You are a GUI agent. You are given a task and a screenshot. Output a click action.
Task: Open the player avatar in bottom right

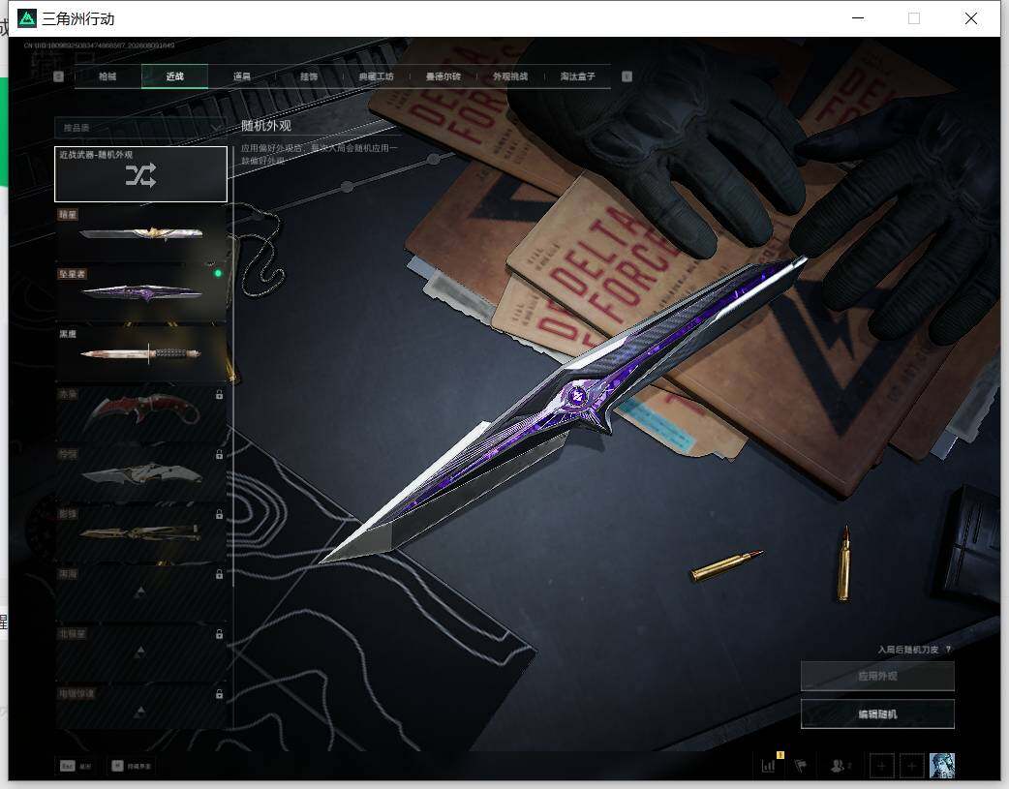click(x=942, y=766)
